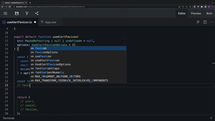Open the StackBlitz hamburger menu
This screenshot has width=215, height=121.
(x=5, y=13)
